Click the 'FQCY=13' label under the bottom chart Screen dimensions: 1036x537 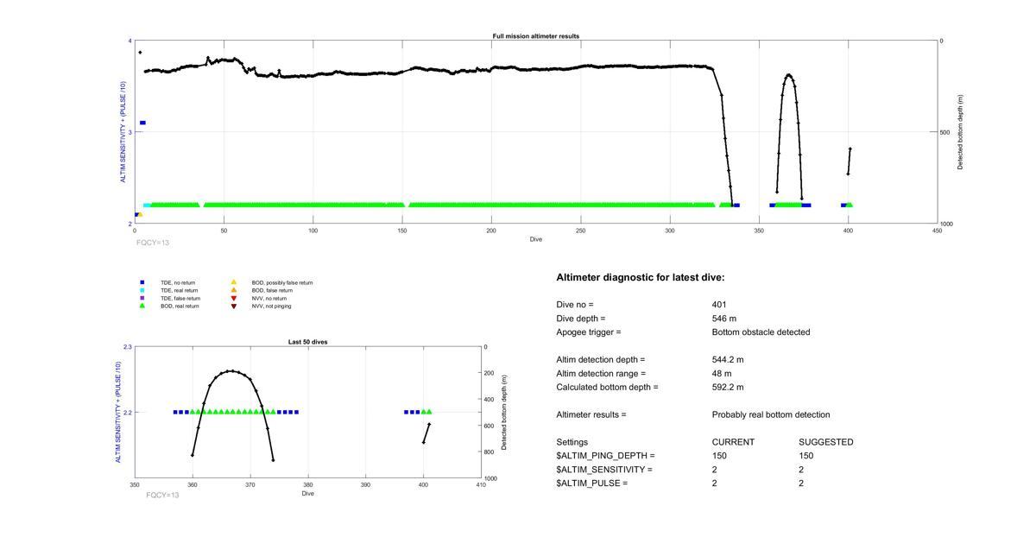[162, 496]
